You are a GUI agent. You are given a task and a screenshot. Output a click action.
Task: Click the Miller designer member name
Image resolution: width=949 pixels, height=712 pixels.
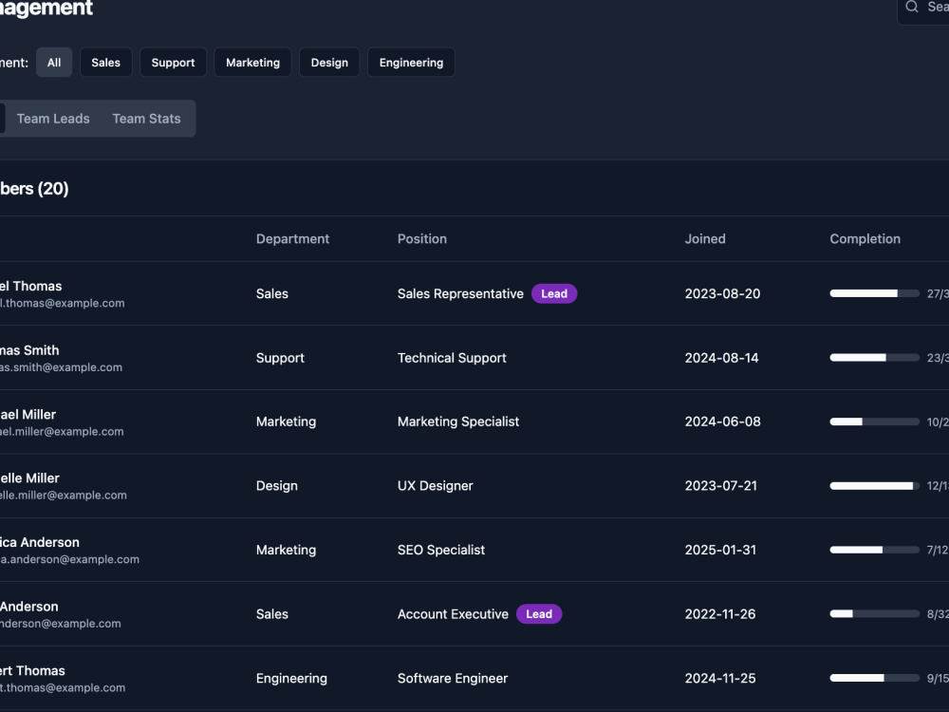pyautogui.click(x=29, y=478)
